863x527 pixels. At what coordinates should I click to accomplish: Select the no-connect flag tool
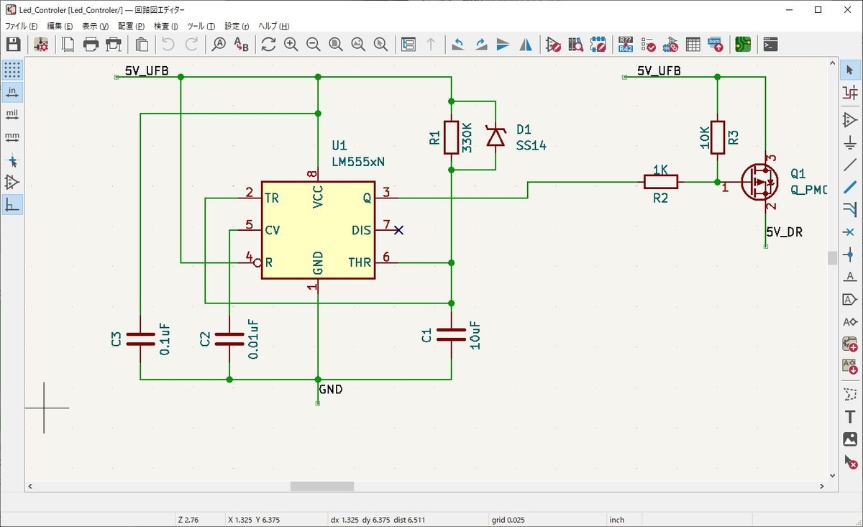click(x=850, y=232)
